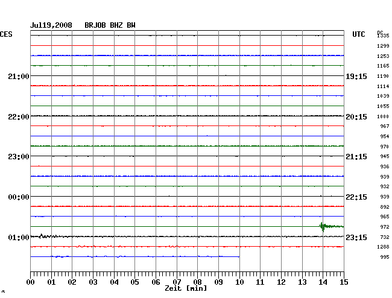Click the Zeit [min] axis title
The height and width of the screenshot is (298, 392).
(x=186, y=288)
